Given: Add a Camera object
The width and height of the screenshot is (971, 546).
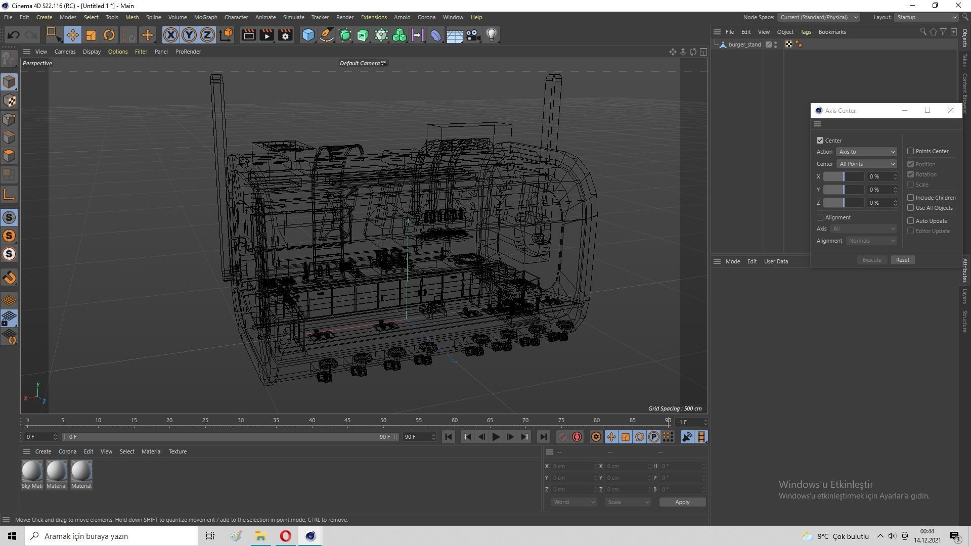Looking at the screenshot, I should pos(473,35).
